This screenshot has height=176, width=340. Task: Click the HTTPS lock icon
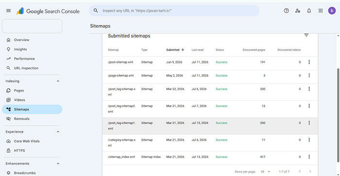(8, 150)
